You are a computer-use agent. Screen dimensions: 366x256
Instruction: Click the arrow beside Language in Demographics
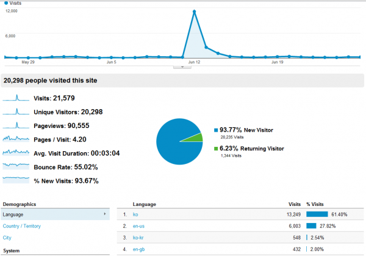pos(107,215)
